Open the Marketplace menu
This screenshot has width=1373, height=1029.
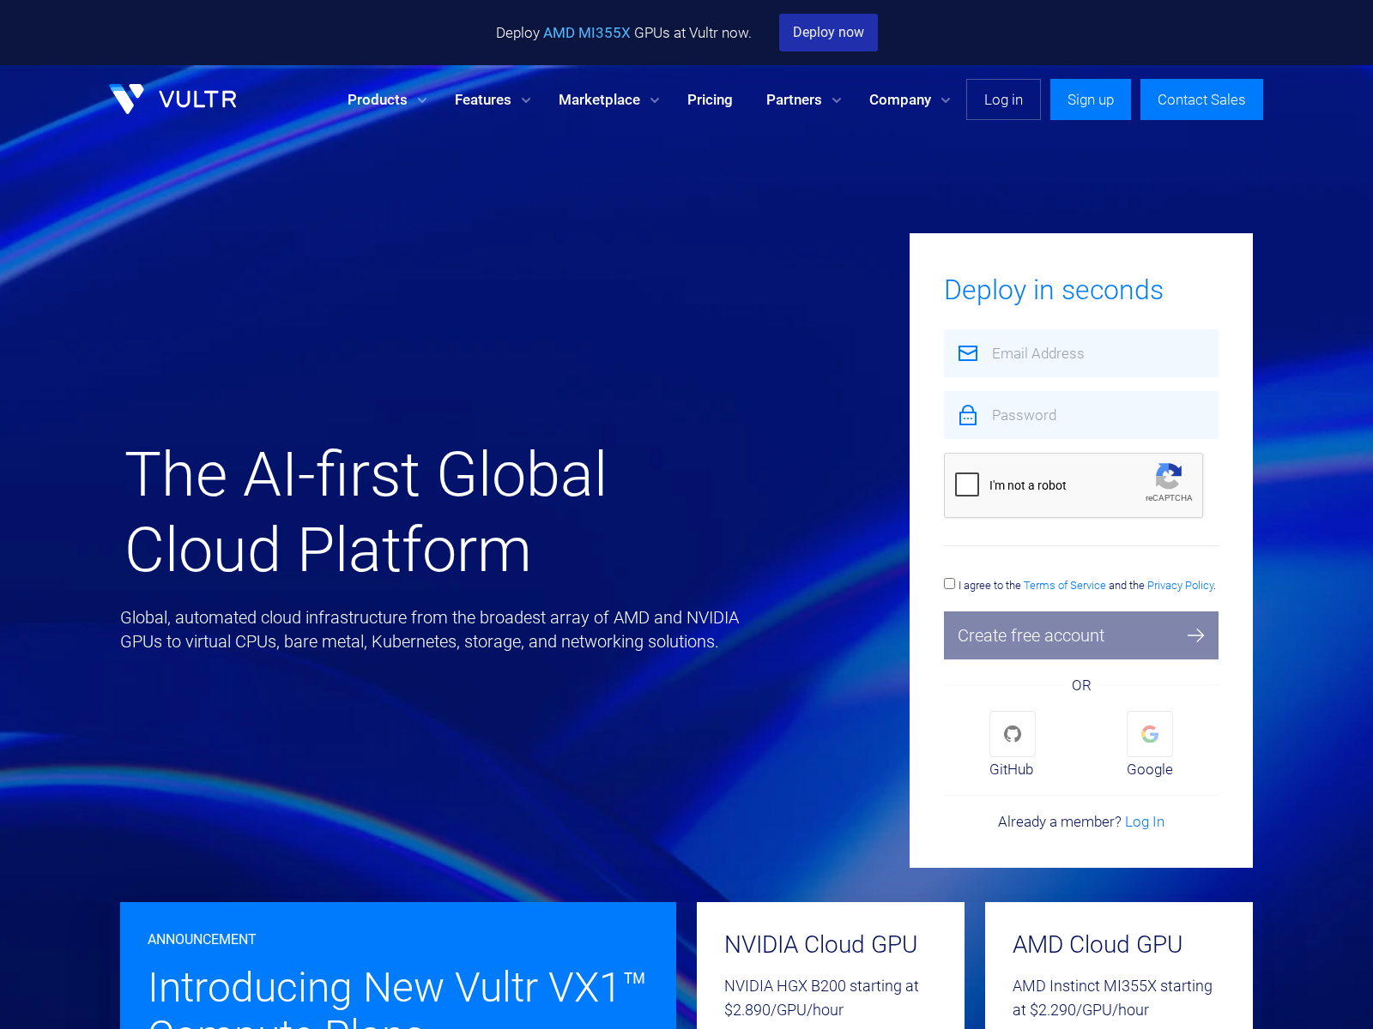[599, 99]
